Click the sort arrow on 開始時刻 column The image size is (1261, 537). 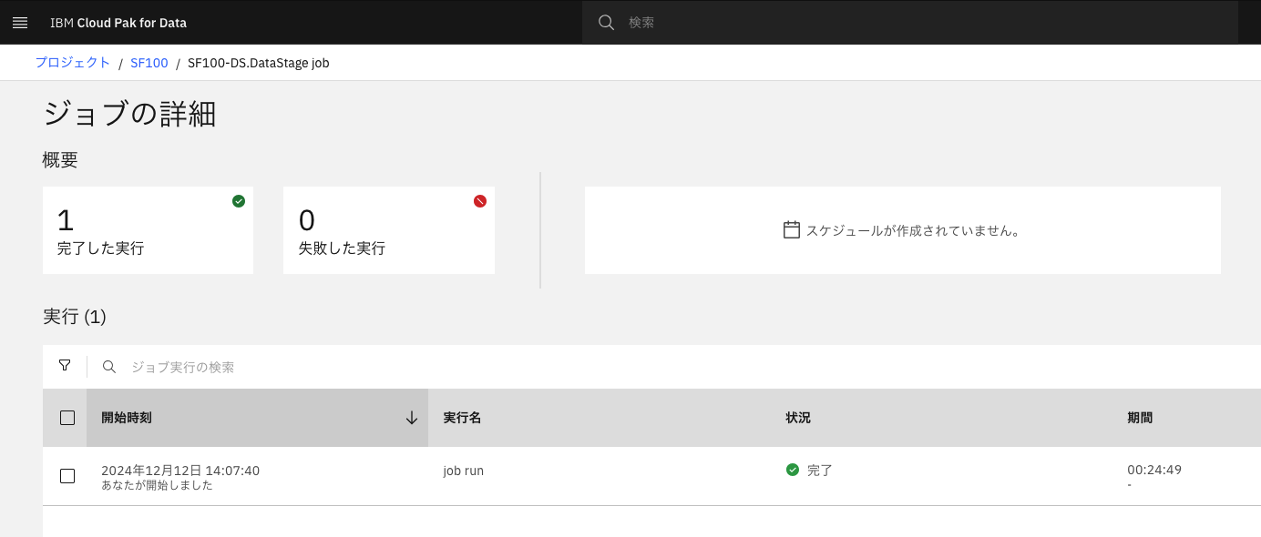click(411, 417)
